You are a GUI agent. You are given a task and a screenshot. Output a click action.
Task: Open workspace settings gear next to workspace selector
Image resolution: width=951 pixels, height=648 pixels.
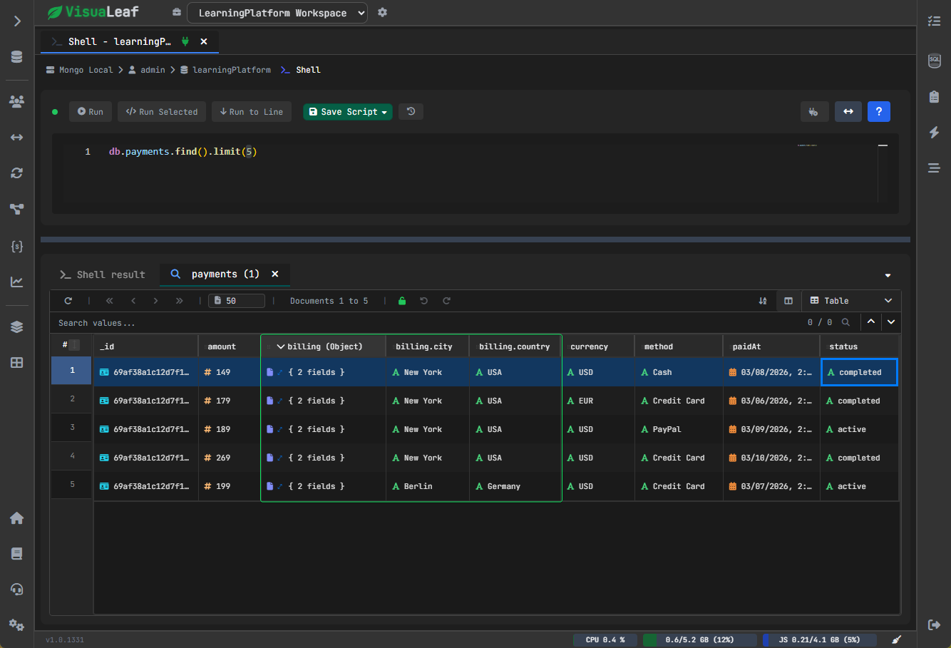point(382,12)
